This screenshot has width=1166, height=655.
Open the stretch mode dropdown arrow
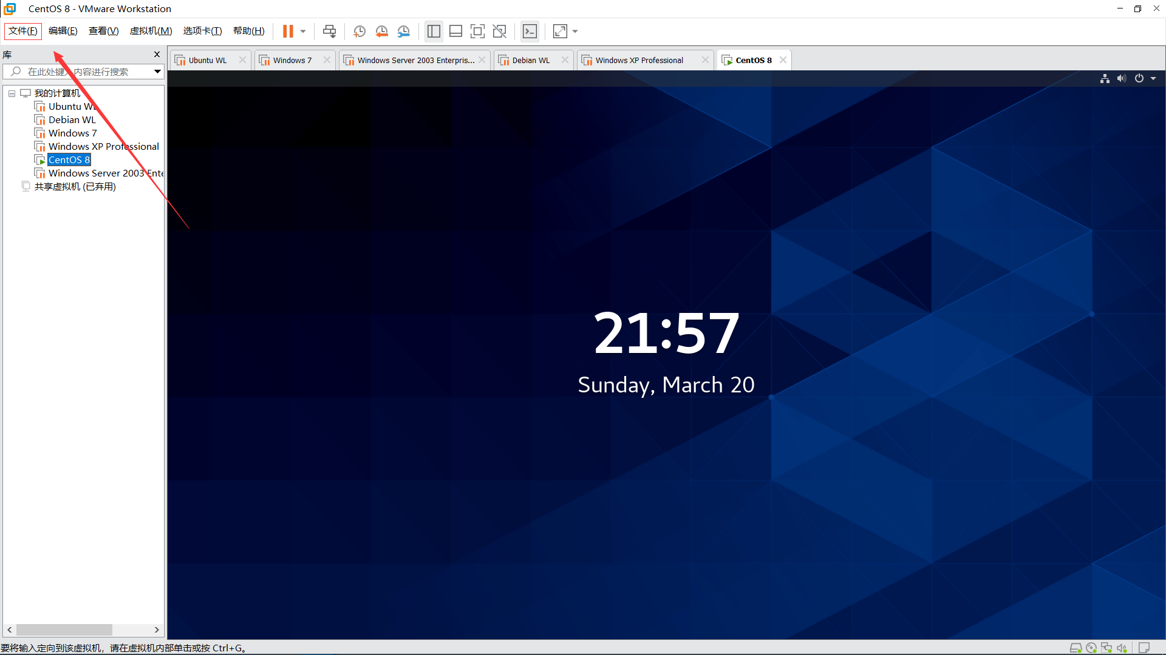[575, 32]
